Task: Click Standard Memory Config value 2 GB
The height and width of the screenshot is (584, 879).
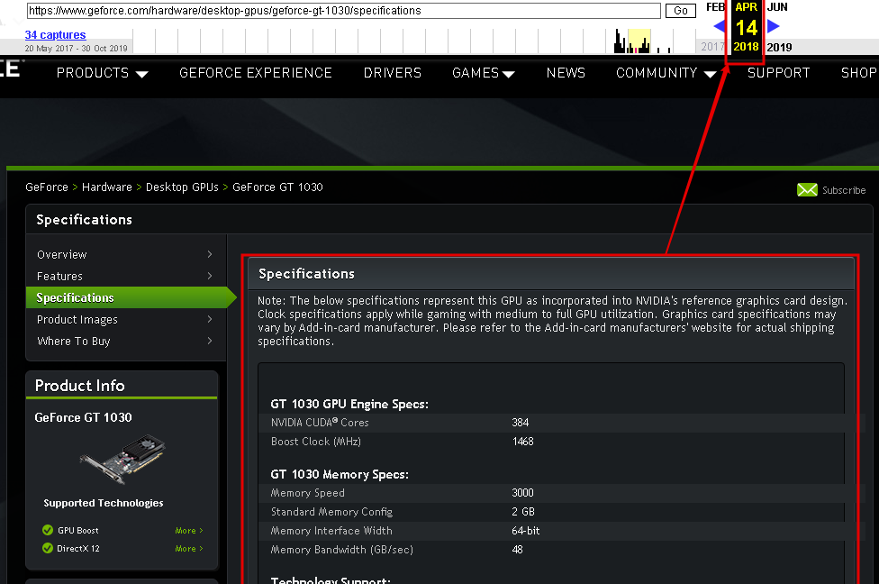Action: tap(523, 512)
